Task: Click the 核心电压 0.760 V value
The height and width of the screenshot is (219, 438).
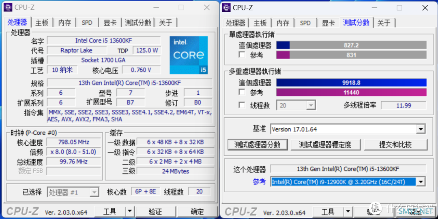Action: point(142,70)
